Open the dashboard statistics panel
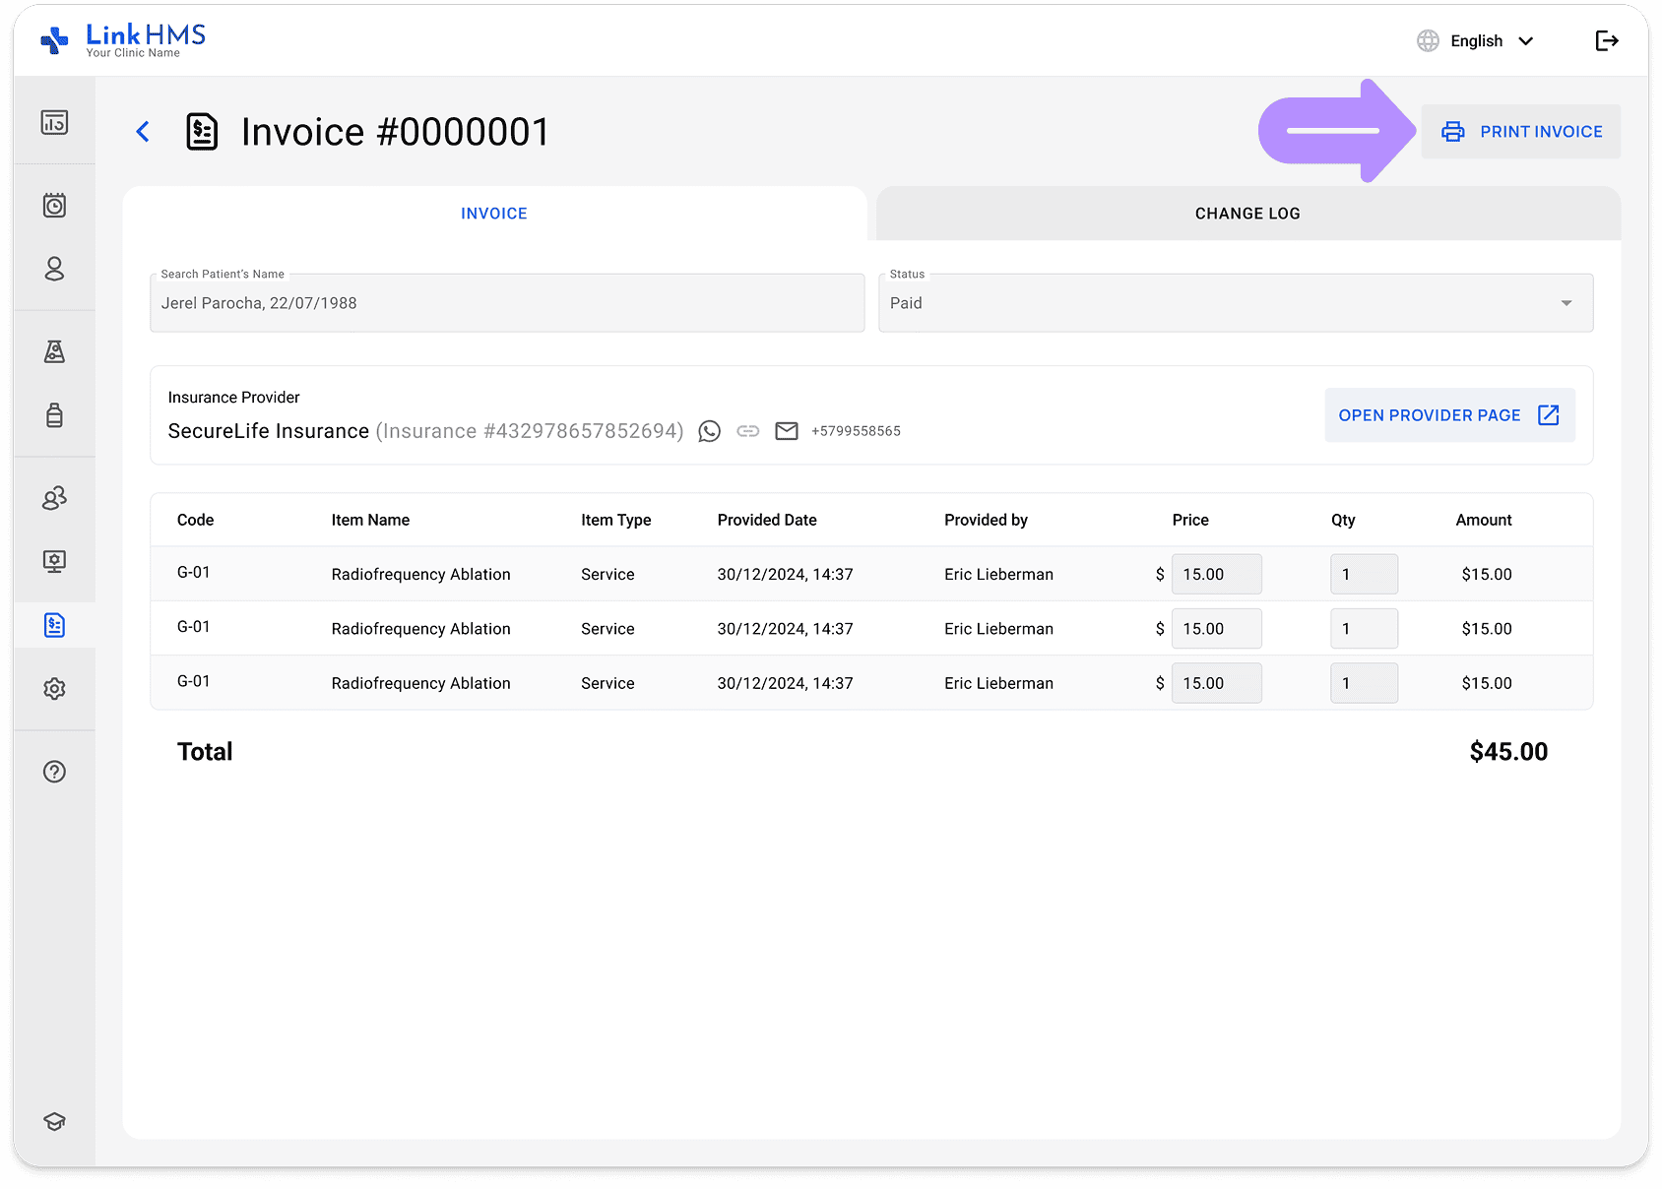This screenshot has width=1662, height=1189. pyautogui.click(x=54, y=122)
